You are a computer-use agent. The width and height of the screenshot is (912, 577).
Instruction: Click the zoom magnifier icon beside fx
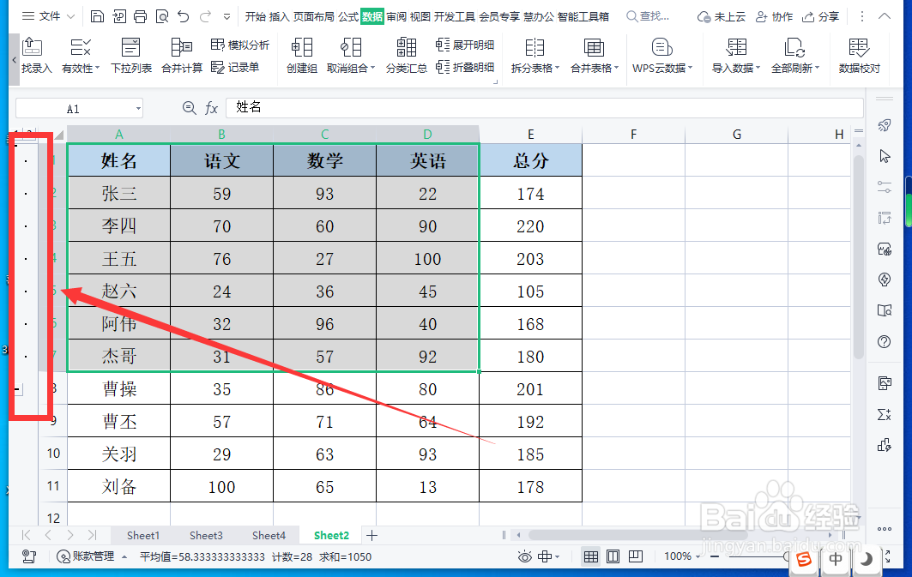click(x=189, y=108)
